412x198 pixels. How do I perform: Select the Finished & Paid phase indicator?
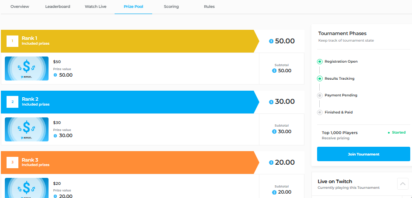click(x=320, y=113)
